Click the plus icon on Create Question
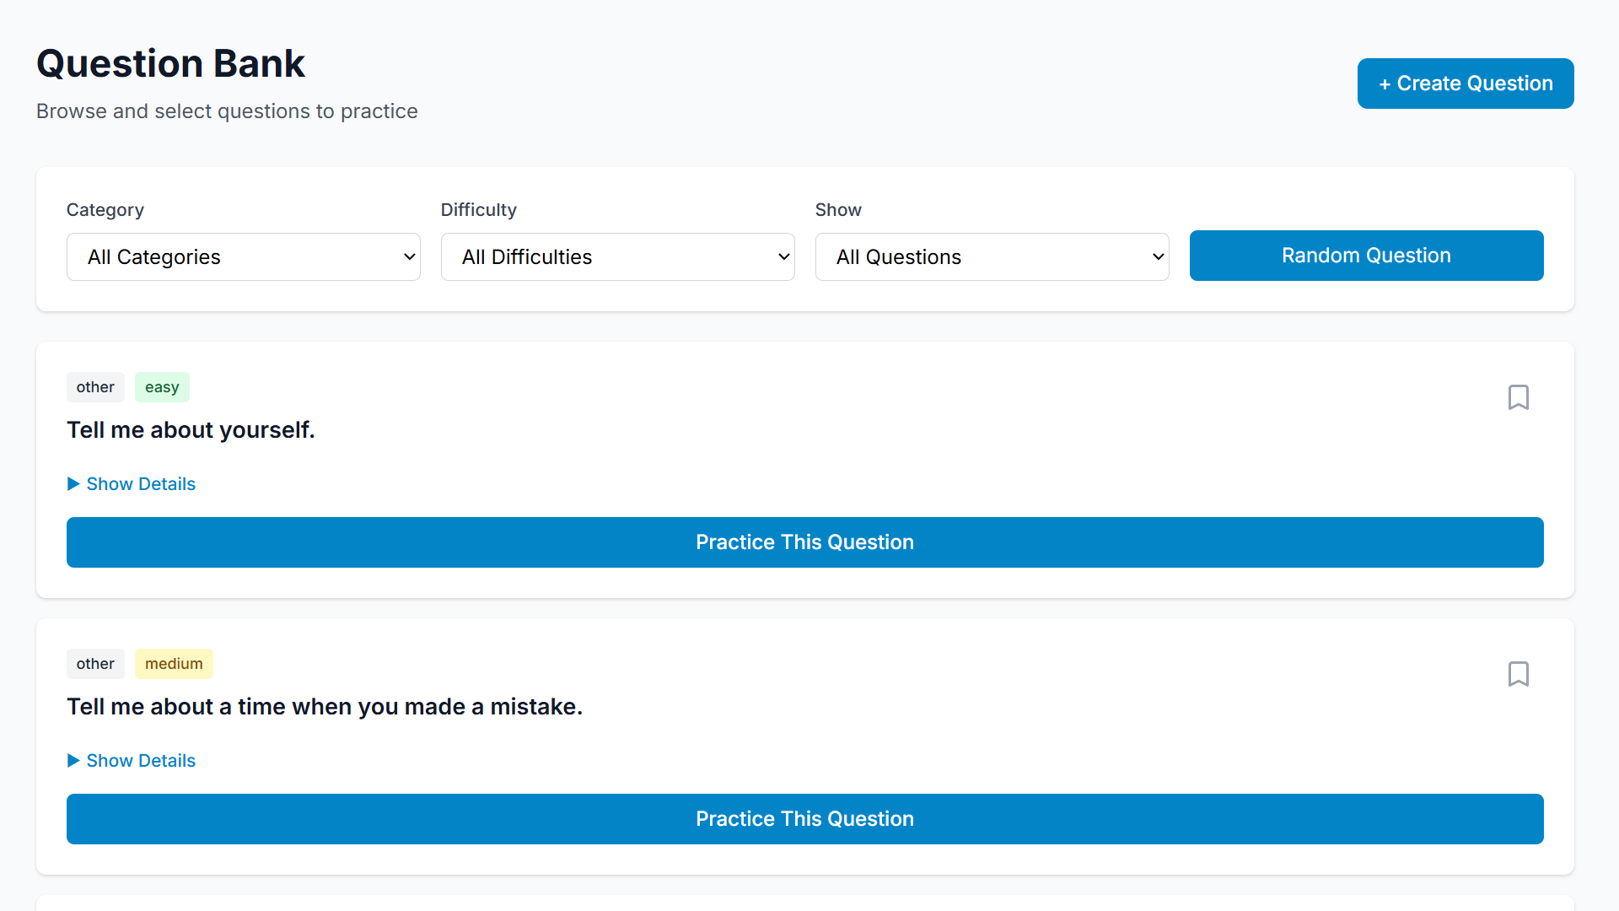Screen dimensions: 1619x911 coord(1385,84)
